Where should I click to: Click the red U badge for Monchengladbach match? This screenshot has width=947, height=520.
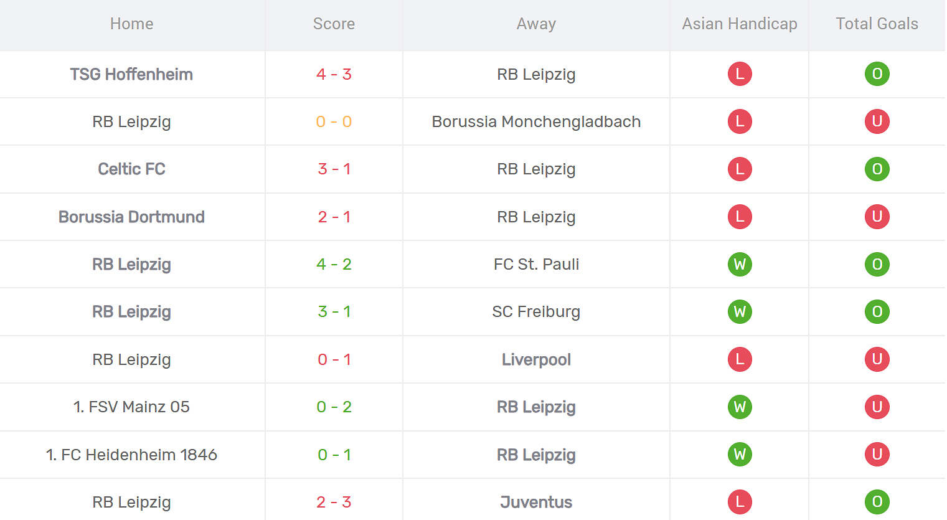pyautogui.click(x=877, y=121)
